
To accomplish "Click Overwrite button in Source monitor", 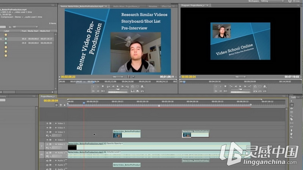I will click(137, 91).
